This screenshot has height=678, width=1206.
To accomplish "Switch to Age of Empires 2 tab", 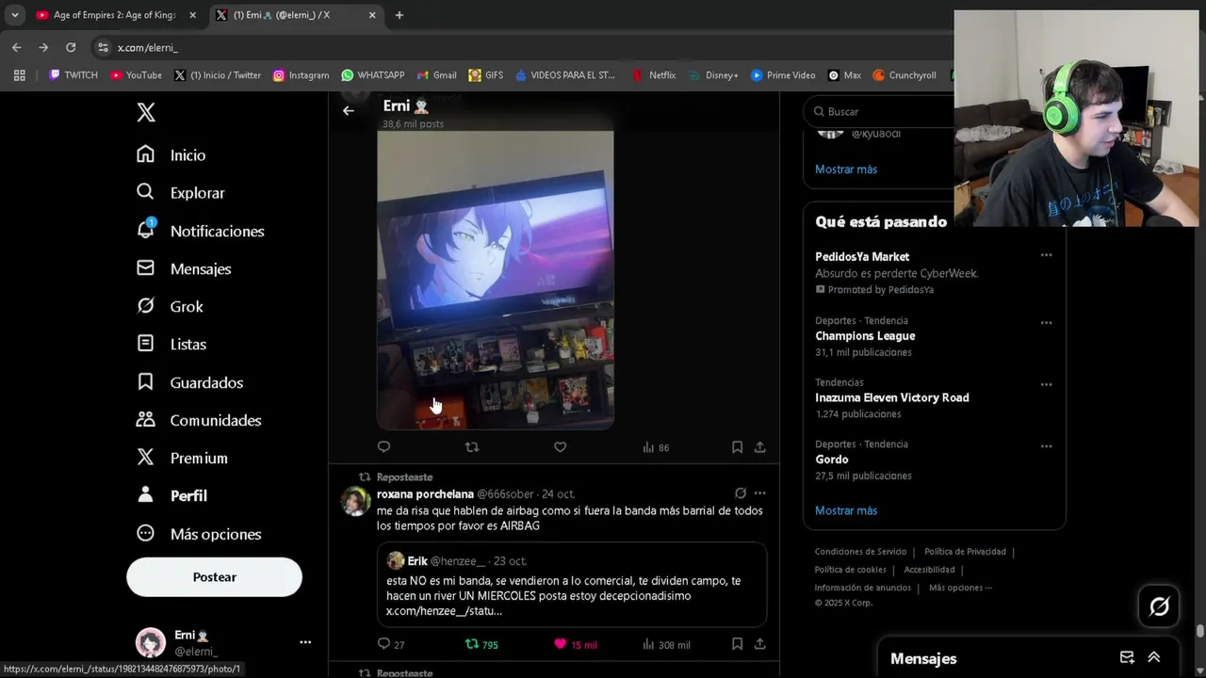I will point(115,15).
